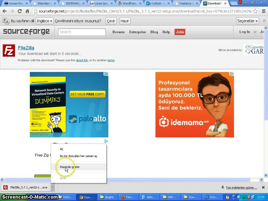Click the FileZilla red logo icon

point(9,51)
